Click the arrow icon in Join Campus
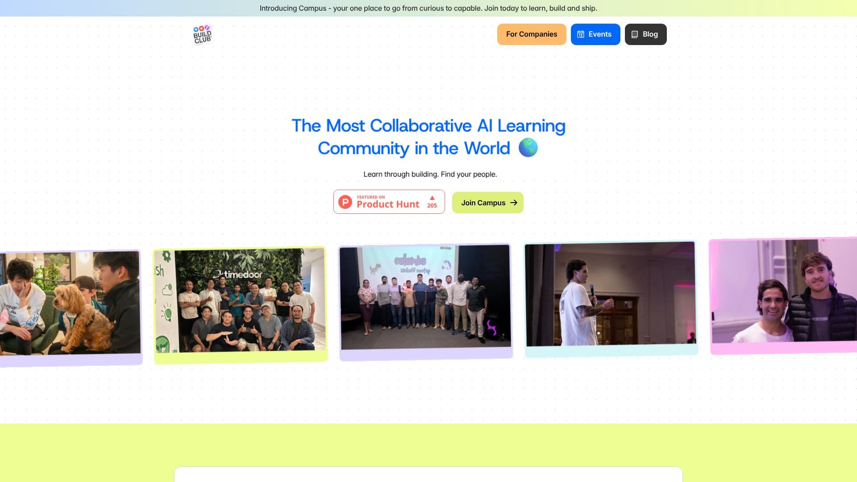This screenshot has width=857, height=482. [x=514, y=203]
